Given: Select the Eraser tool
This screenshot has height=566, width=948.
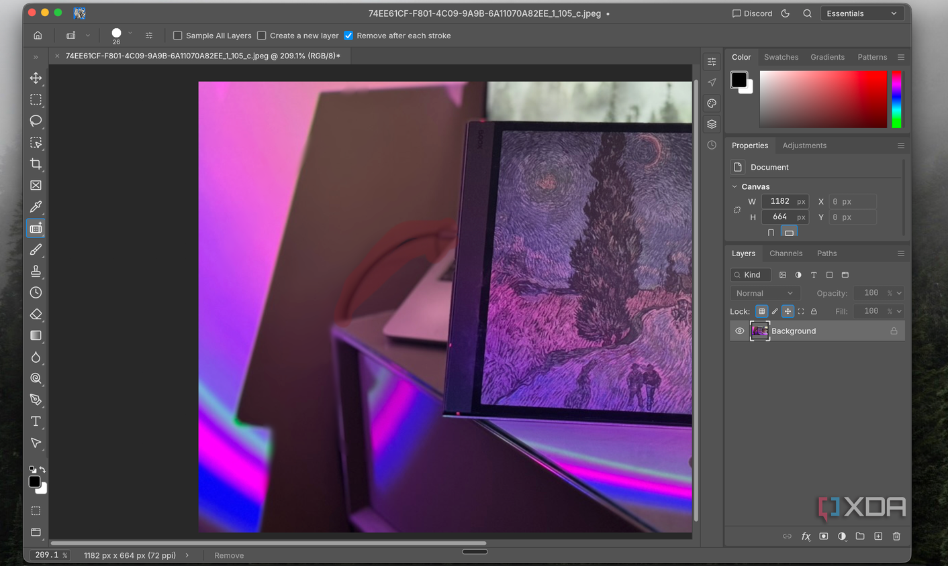Looking at the screenshot, I should [x=36, y=314].
